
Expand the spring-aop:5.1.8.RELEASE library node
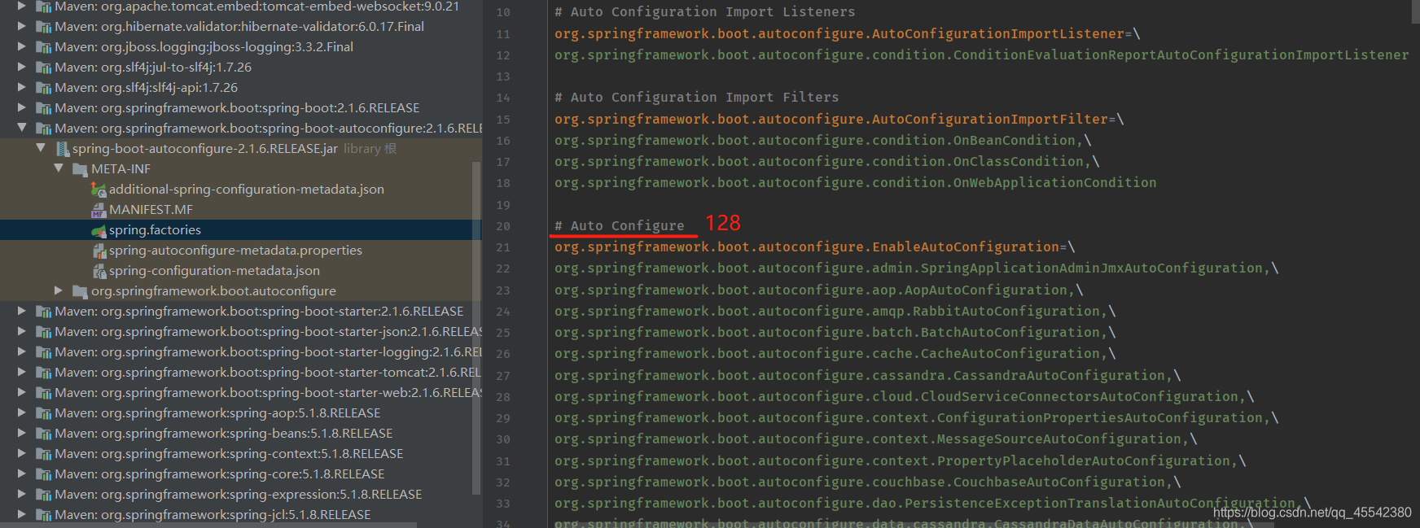click(21, 413)
